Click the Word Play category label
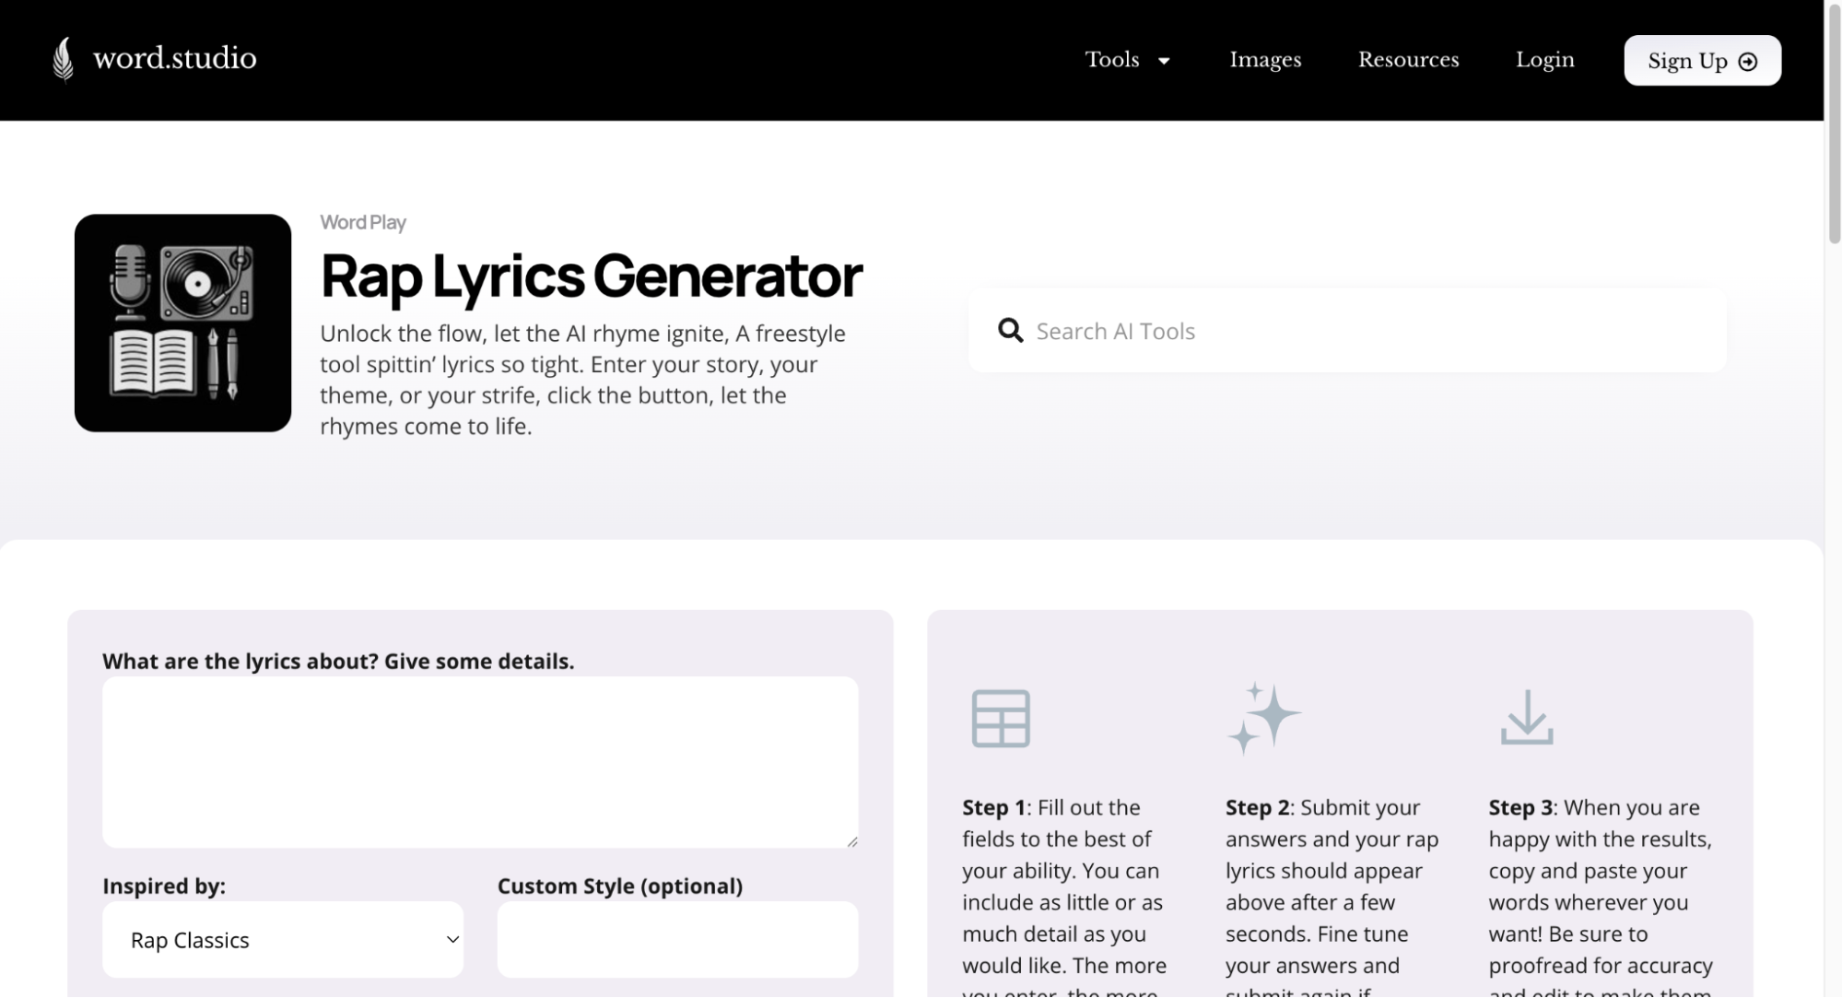The width and height of the screenshot is (1842, 998). [x=363, y=222]
